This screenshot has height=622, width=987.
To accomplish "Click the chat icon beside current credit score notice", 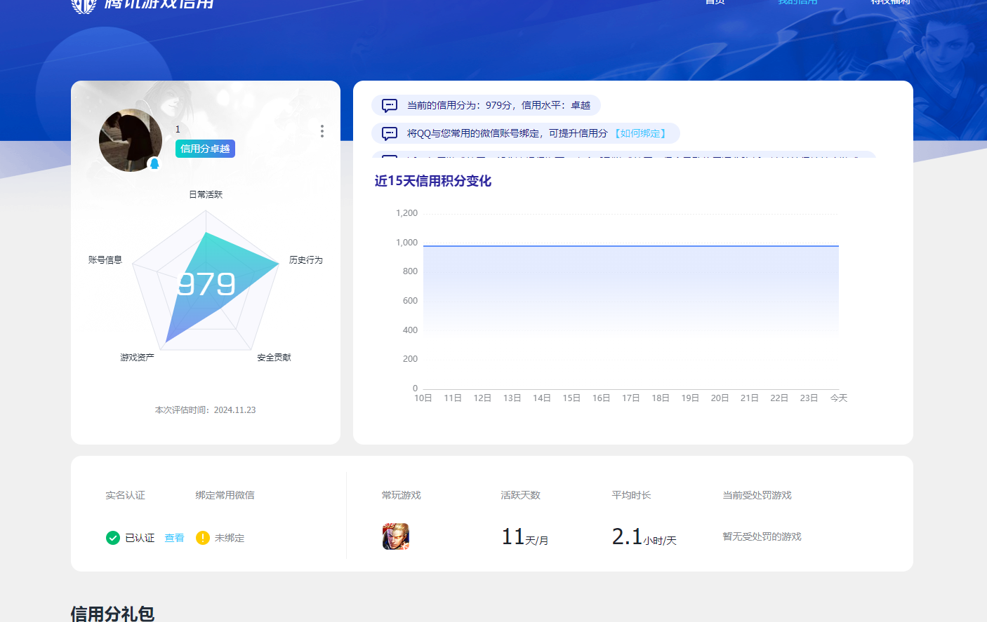I will click(390, 105).
